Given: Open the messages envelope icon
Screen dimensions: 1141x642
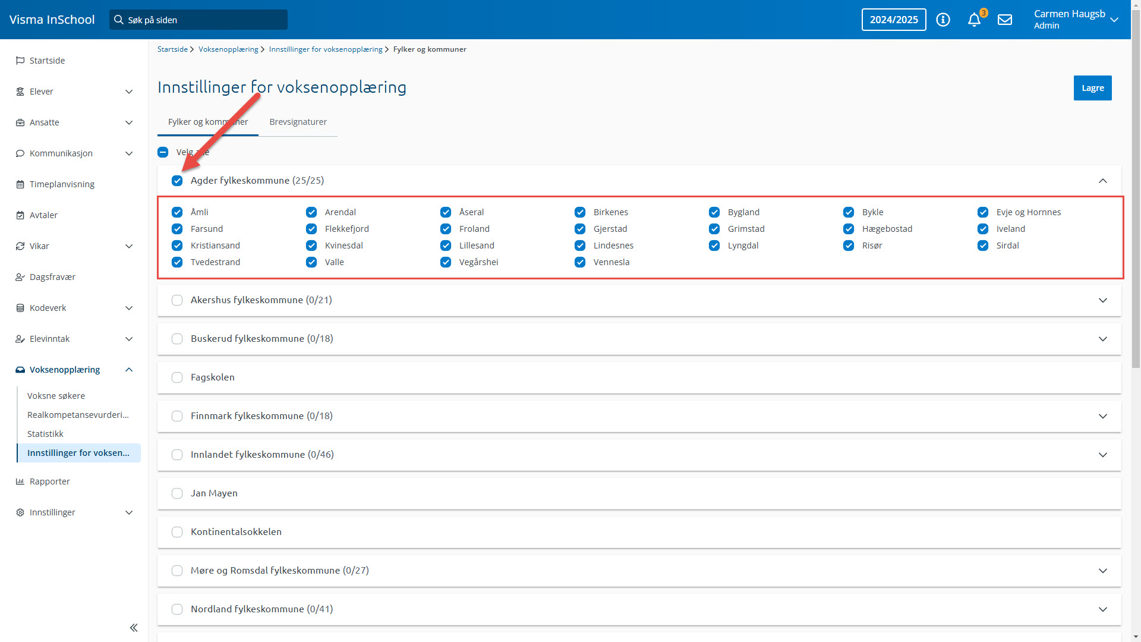Looking at the screenshot, I should tap(1004, 20).
